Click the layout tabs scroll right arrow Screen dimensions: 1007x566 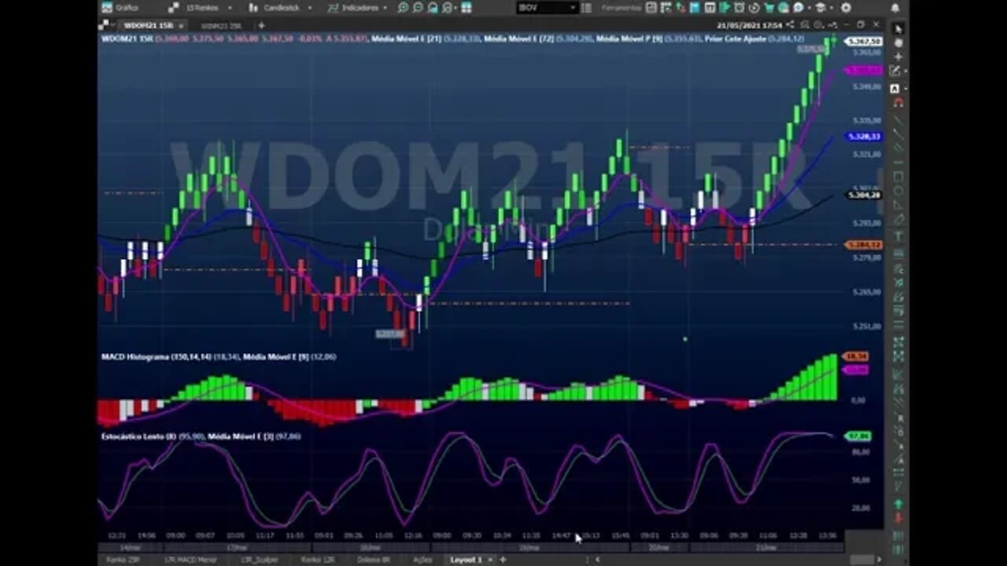(x=880, y=560)
